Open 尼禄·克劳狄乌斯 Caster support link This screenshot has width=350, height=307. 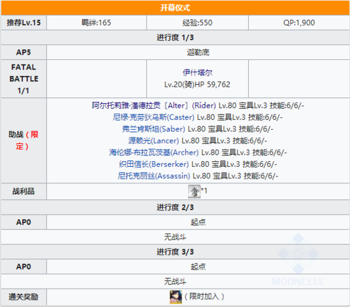point(153,117)
